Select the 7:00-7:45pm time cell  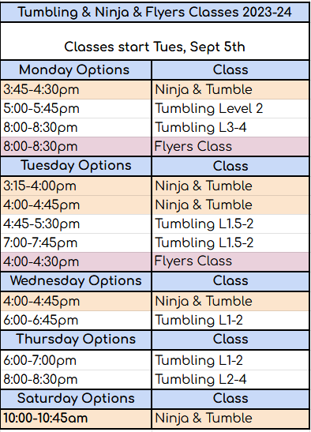coord(76,243)
